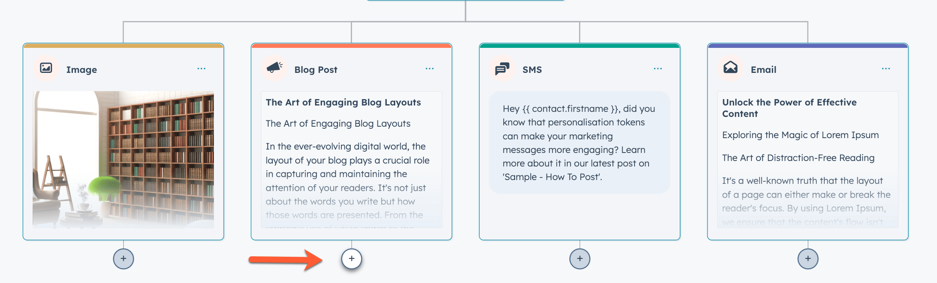Click the 'Image' card title label

[x=81, y=70]
